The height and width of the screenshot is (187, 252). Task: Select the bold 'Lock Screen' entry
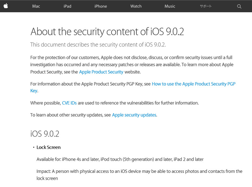coord(49,147)
